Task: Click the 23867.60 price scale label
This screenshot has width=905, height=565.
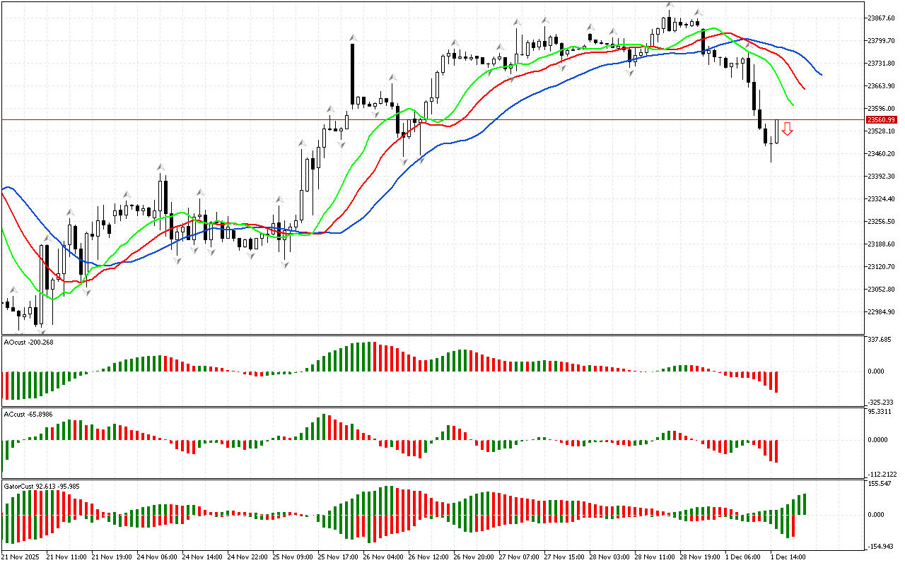Action: pyautogui.click(x=880, y=18)
